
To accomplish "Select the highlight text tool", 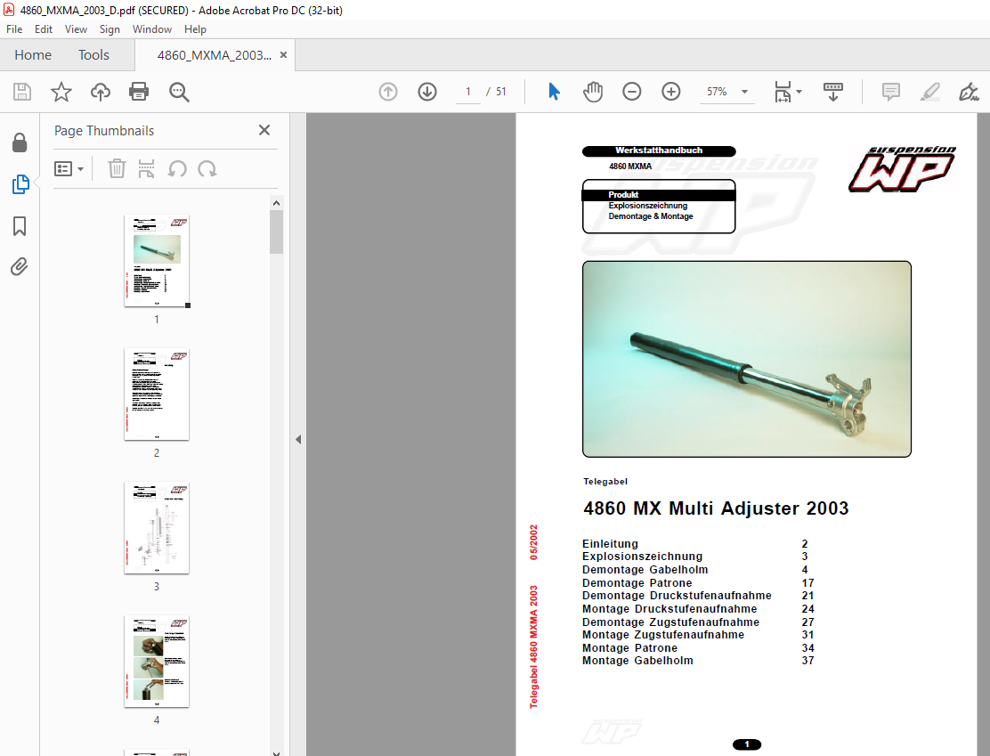I will (x=930, y=93).
